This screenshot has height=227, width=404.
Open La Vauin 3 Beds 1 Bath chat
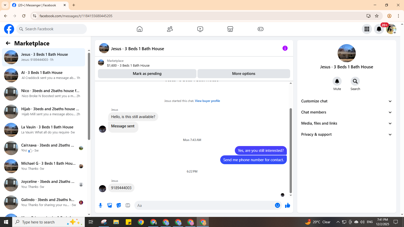pyautogui.click(x=43, y=130)
